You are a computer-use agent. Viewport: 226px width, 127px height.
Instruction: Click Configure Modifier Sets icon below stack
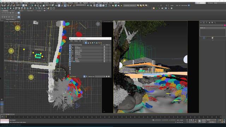pos(213,38)
